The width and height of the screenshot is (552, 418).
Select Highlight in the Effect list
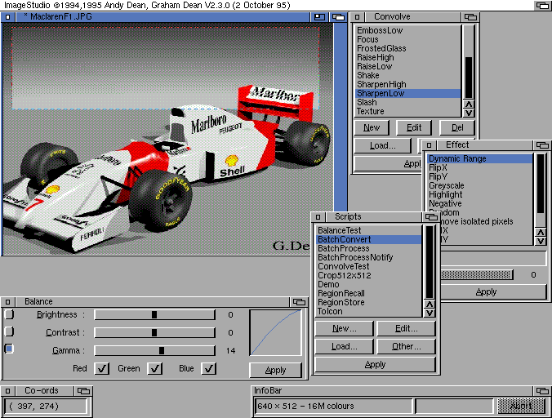(480, 194)
